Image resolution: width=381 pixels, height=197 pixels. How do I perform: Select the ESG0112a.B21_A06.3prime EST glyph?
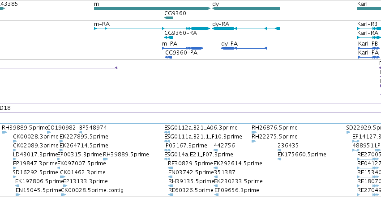(167, 132)
